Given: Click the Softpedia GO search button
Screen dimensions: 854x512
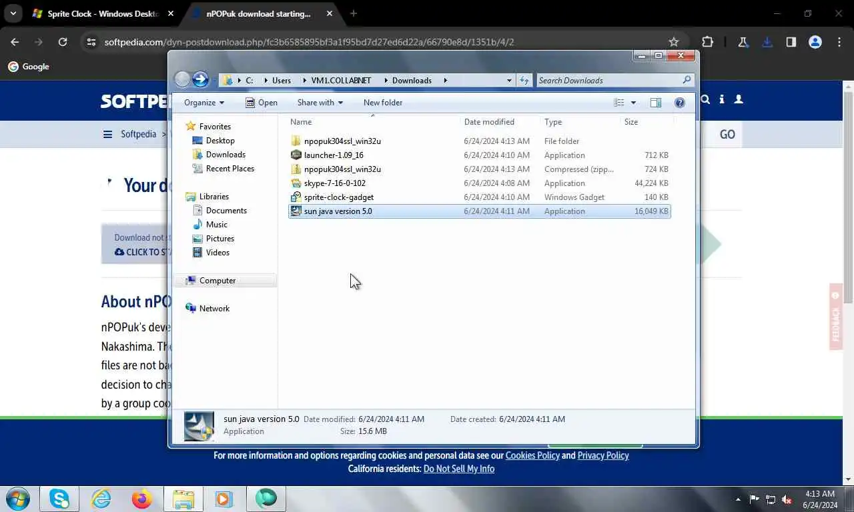Looking at the screenshot, I should (x=727, y=135).
